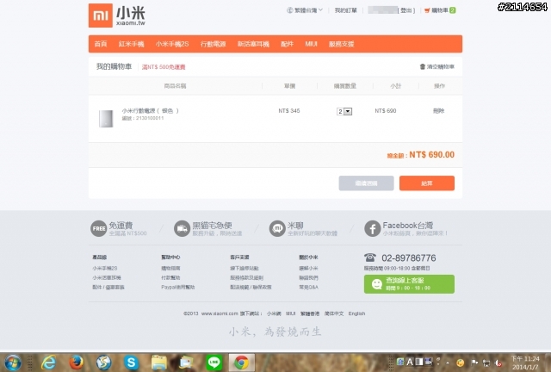The height and width of the screenshot is (372, 551).
Task: Open the globe region icon in header
Action: point(290,10)
